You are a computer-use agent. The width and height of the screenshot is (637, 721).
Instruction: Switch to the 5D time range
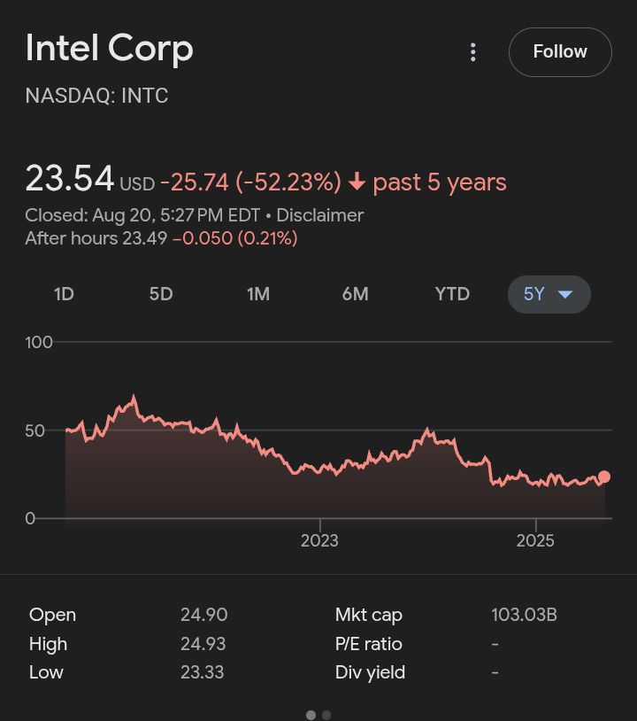[161, 294]
